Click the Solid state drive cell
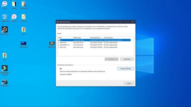The height and width of the screenshot is (107, 191). point(78,40)
